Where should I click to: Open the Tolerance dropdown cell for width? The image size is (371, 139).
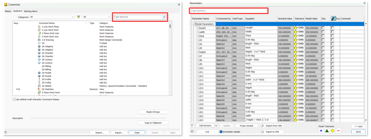click(299, 32)
